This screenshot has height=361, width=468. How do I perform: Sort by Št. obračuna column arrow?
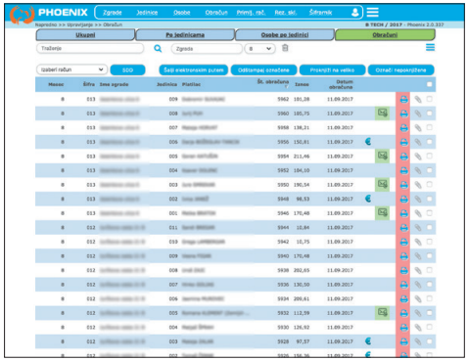point(287,87)
